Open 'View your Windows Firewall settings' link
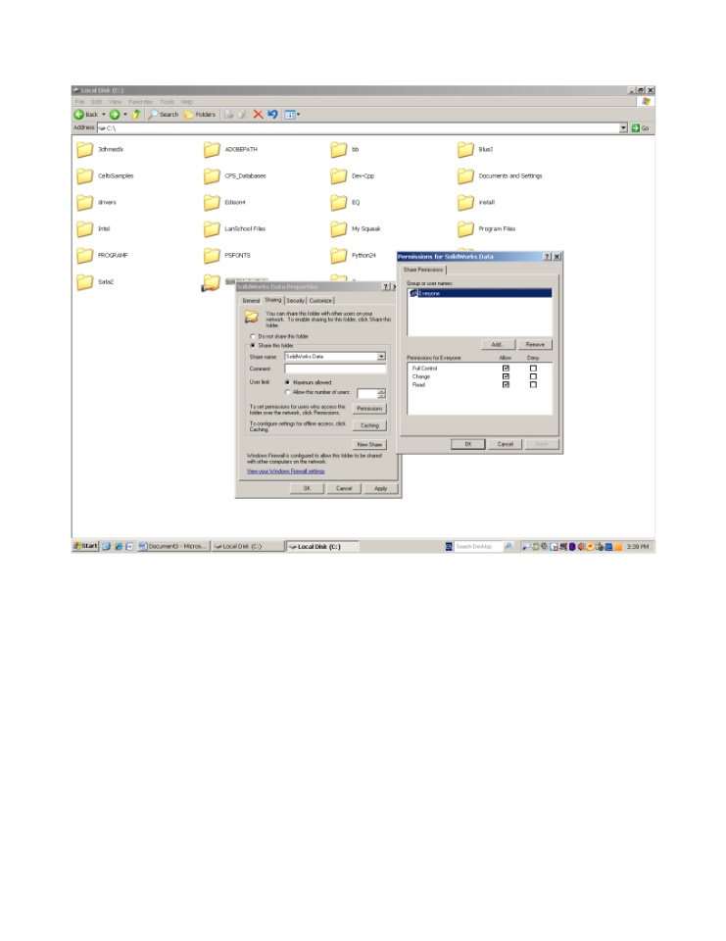The height and width of the screenshot is (941, 726). (286, 471)
